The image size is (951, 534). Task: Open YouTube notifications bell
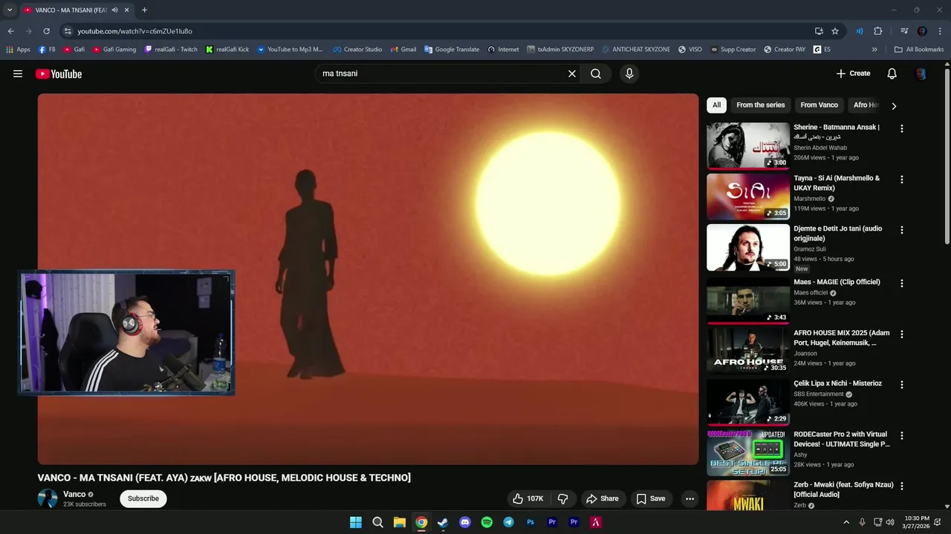point(892,73)
